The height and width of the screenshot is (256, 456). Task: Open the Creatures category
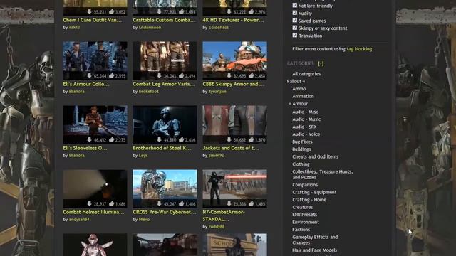click(302, 207)
